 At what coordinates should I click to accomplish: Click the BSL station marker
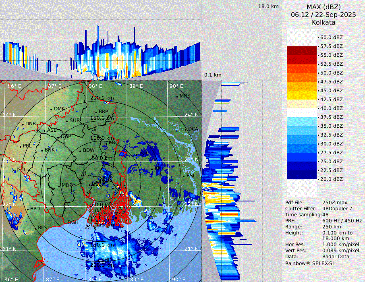pos(183,176)
